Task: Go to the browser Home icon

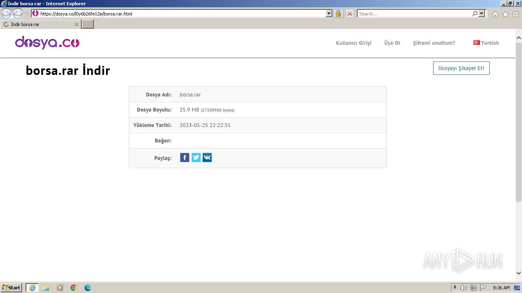Action: click(x=495, y=14)
